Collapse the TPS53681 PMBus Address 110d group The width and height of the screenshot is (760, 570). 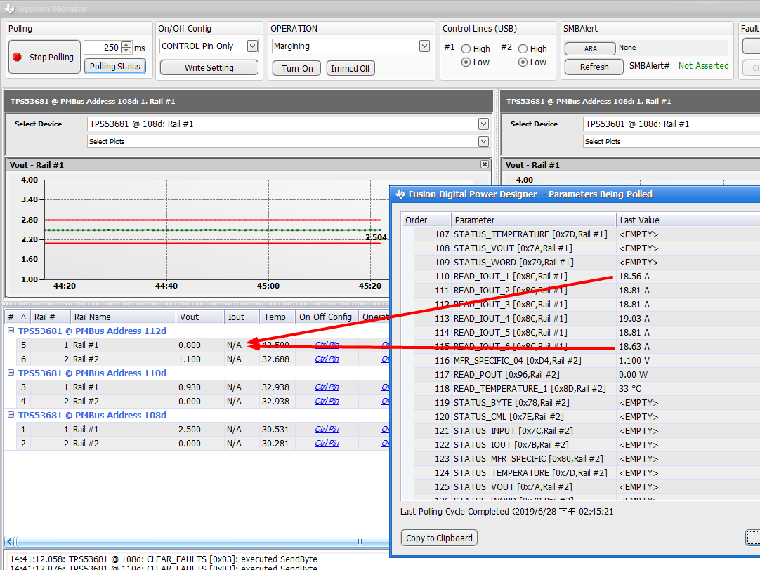tap(11, 373)
